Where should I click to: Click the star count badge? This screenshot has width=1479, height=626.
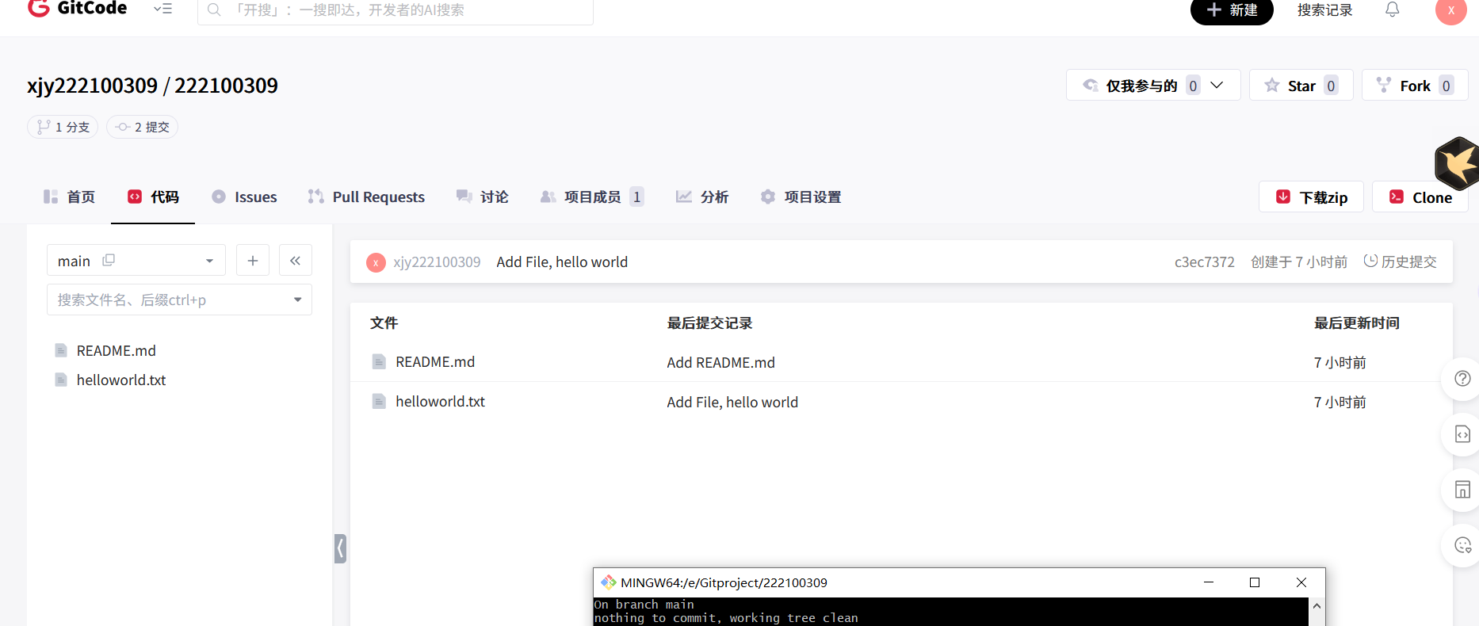tap(1331, 86)
